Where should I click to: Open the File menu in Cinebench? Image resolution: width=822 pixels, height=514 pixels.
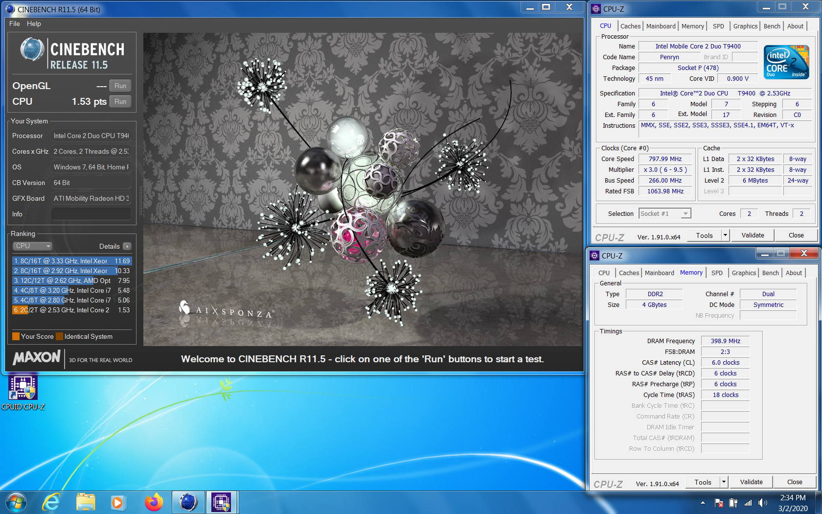(15, 23)
